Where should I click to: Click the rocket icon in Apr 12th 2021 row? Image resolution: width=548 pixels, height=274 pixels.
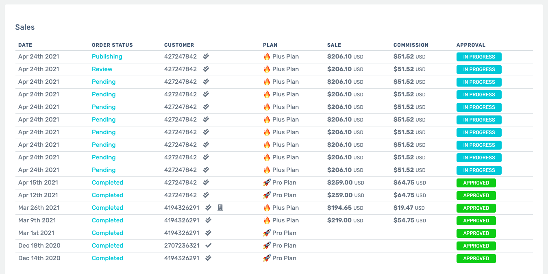click(267, 195)
